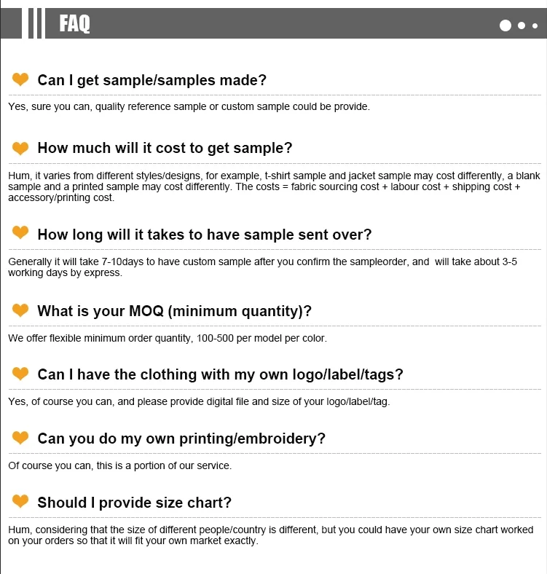
Task: Click the answer text about flexible minimum order quantity
Action: click(168, 338)
